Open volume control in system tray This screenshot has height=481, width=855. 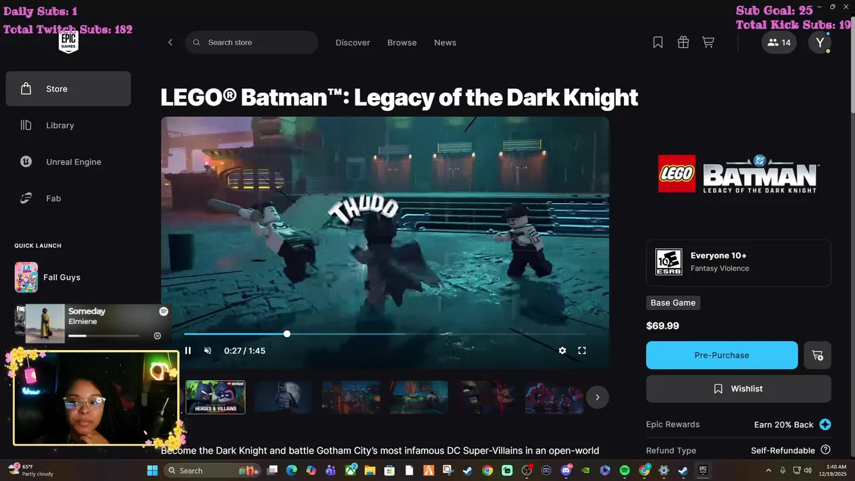808,470
